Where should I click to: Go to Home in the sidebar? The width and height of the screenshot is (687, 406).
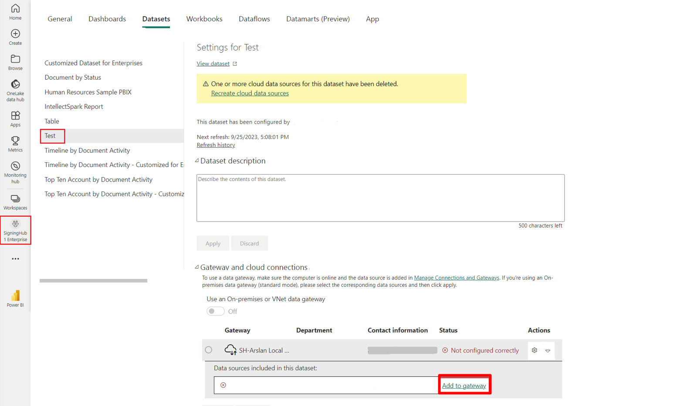(x=15, y=12)
